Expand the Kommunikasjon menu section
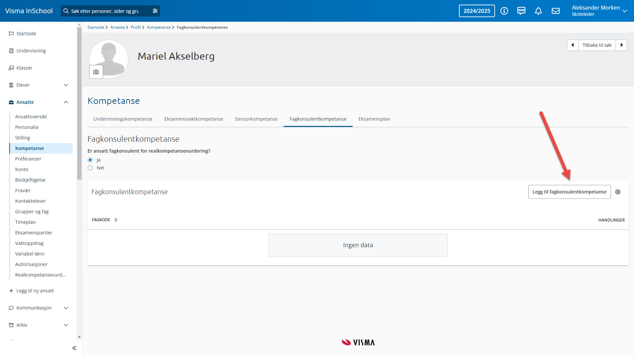This screenshot has height=356, width=634. pos(66,308)
